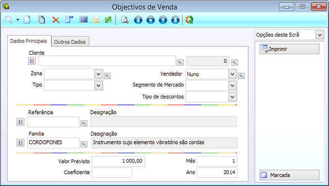329x186 pixels.
Task: Create a new record with blank page icon
Action: click(27, 20)
